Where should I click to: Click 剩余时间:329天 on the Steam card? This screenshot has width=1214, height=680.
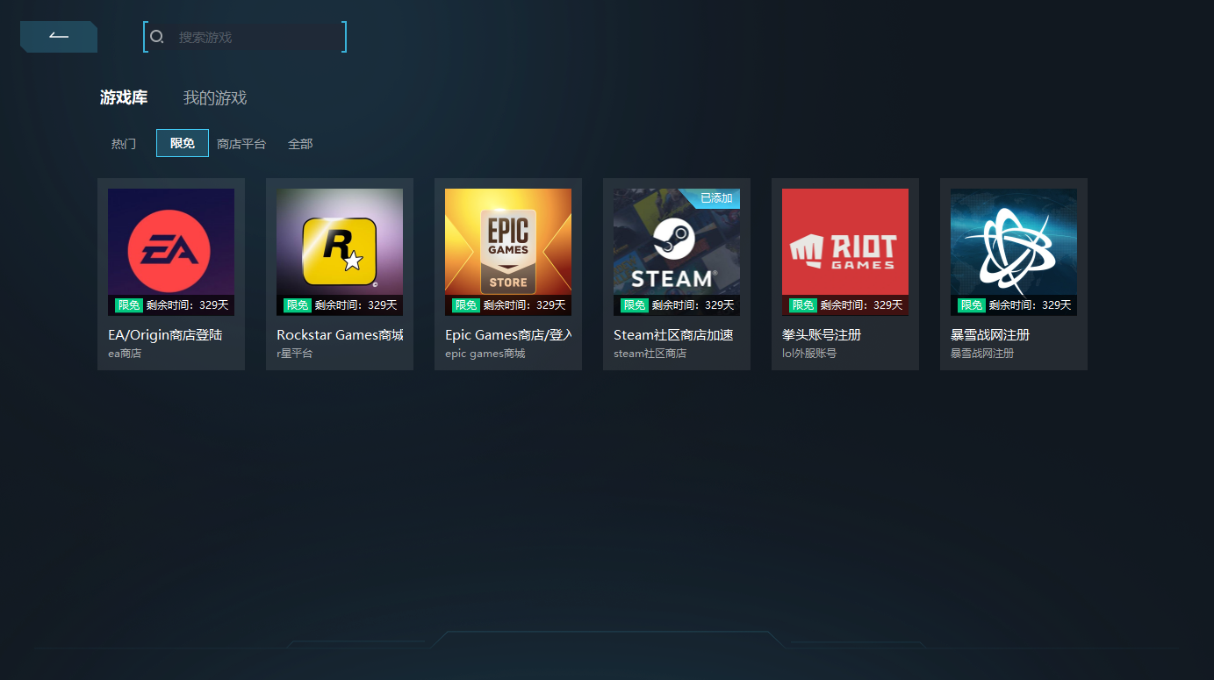[x=693, y=305]
